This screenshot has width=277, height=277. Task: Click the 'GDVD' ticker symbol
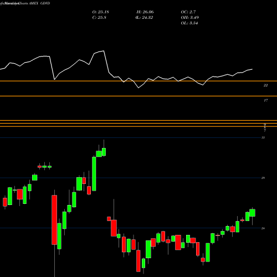coord(45,3)
